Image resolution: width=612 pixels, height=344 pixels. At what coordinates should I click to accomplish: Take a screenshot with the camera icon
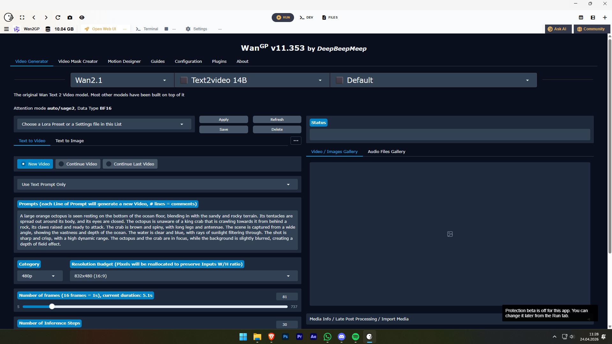tap(70, 18)
